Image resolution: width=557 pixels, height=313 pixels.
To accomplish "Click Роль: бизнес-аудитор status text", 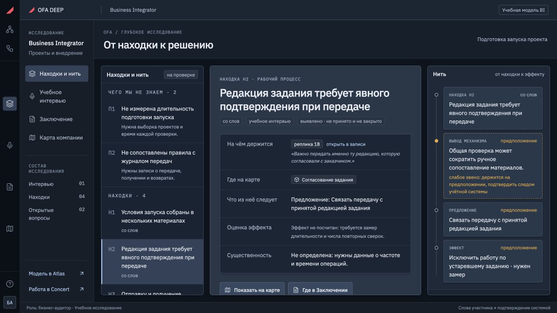I will point(74,308).
